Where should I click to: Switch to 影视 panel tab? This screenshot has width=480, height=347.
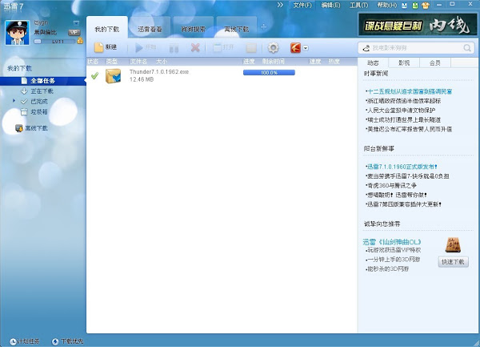click(x=404, y=63)
